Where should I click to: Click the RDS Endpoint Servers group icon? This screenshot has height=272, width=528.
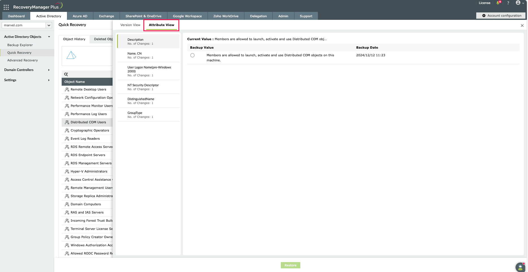67,155
